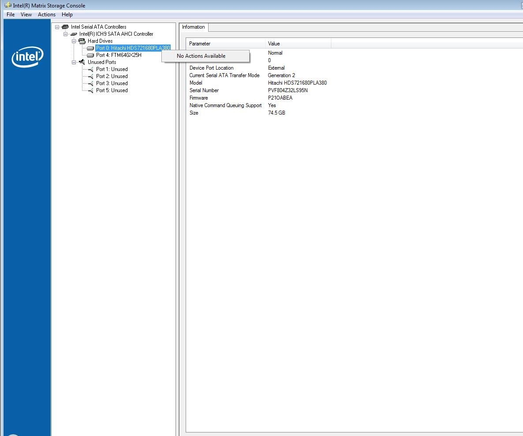Click the Port 2 Unused connector icon
This screenshot has height=436, width=523.
(90, 76)
